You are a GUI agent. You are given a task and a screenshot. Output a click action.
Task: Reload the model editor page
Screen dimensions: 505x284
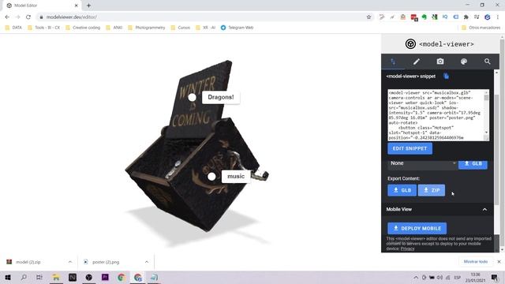[x=28, y=17]
